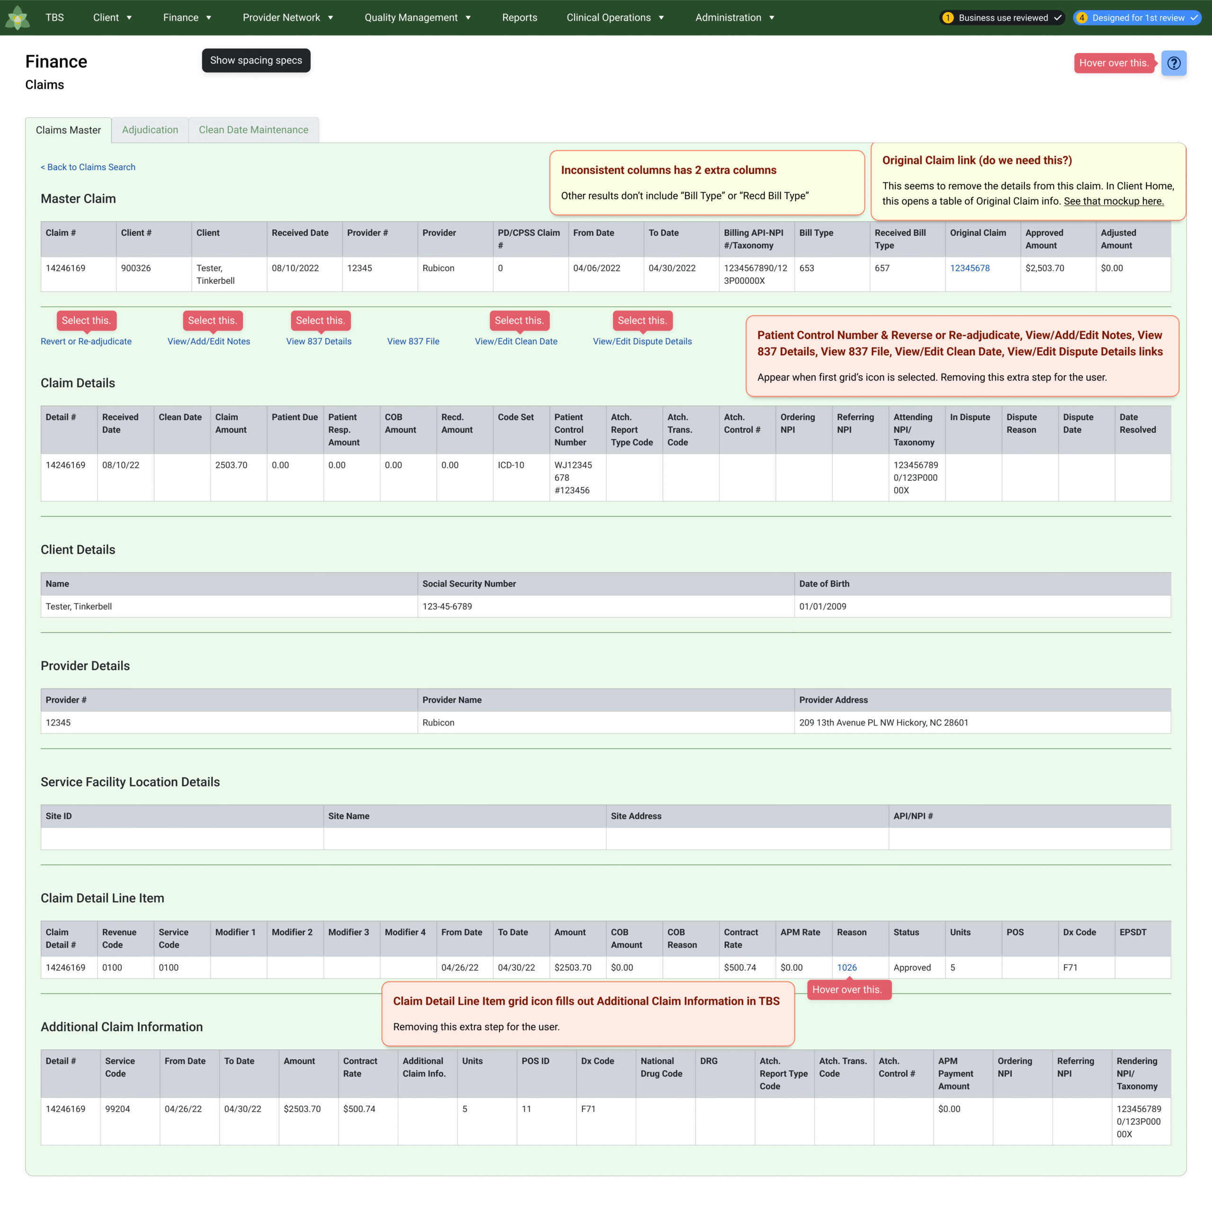Viewport: 1212px width, 1207px height.
Task: Click the Approved status cell
Action: [x=917, y=967]
